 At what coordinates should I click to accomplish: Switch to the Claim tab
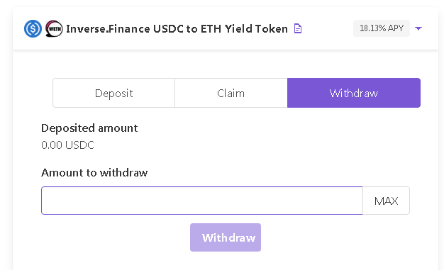[x=231, y=93]
